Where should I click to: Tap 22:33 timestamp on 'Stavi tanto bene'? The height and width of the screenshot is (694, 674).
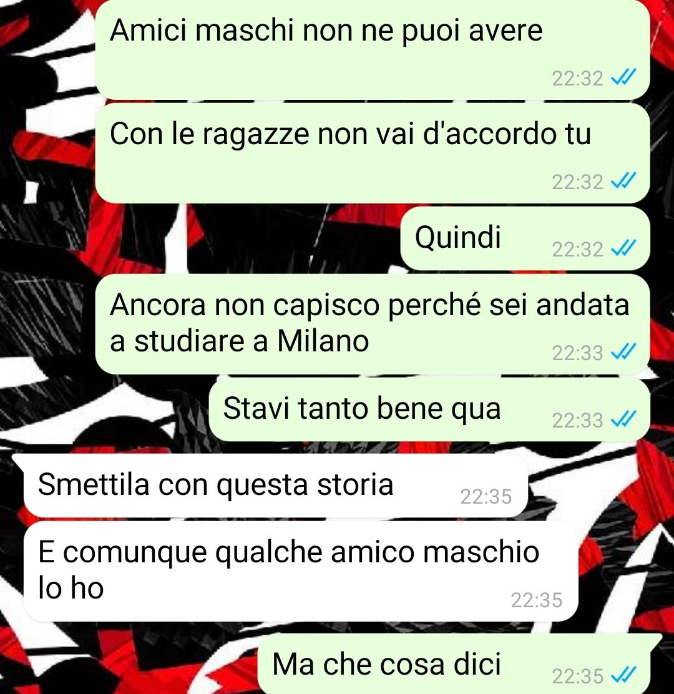(577, 421)
